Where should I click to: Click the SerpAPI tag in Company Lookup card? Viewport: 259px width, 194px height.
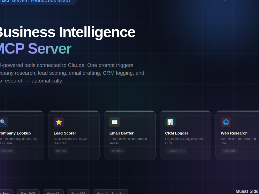pyautogui.click(x=7, y=151)
